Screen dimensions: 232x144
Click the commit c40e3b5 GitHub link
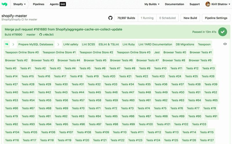tap(47, 35)
